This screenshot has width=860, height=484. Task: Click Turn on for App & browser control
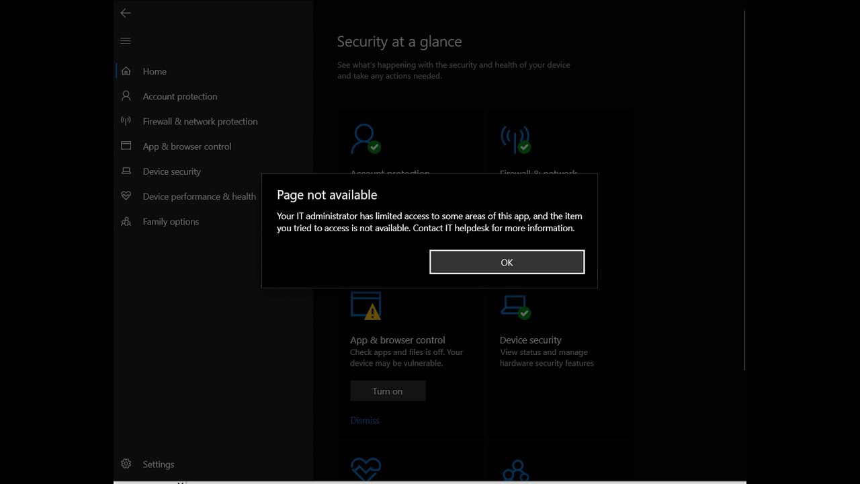(x=388, y=391)
